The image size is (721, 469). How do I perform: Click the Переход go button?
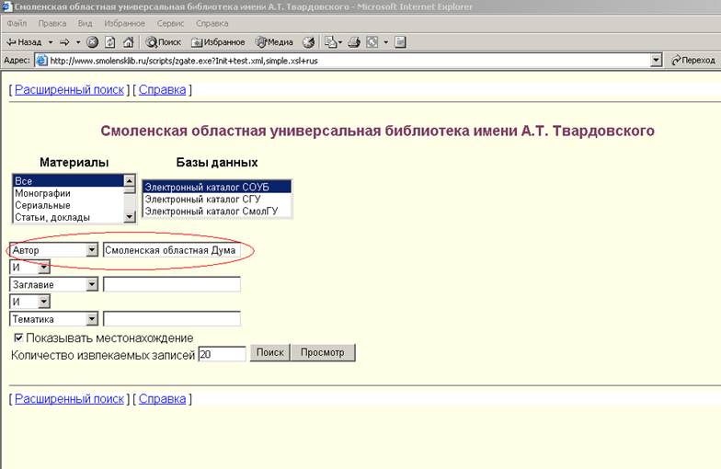[693, 61]
